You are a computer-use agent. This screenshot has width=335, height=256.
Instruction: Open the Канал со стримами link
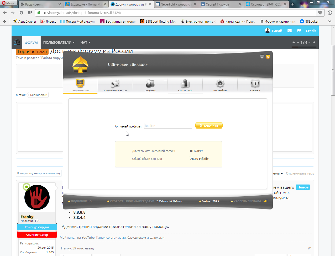[x=111, y=238]
